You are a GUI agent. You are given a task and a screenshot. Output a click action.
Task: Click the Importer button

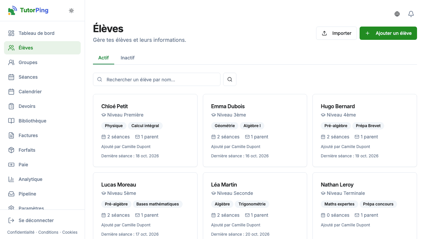[336, 33]
